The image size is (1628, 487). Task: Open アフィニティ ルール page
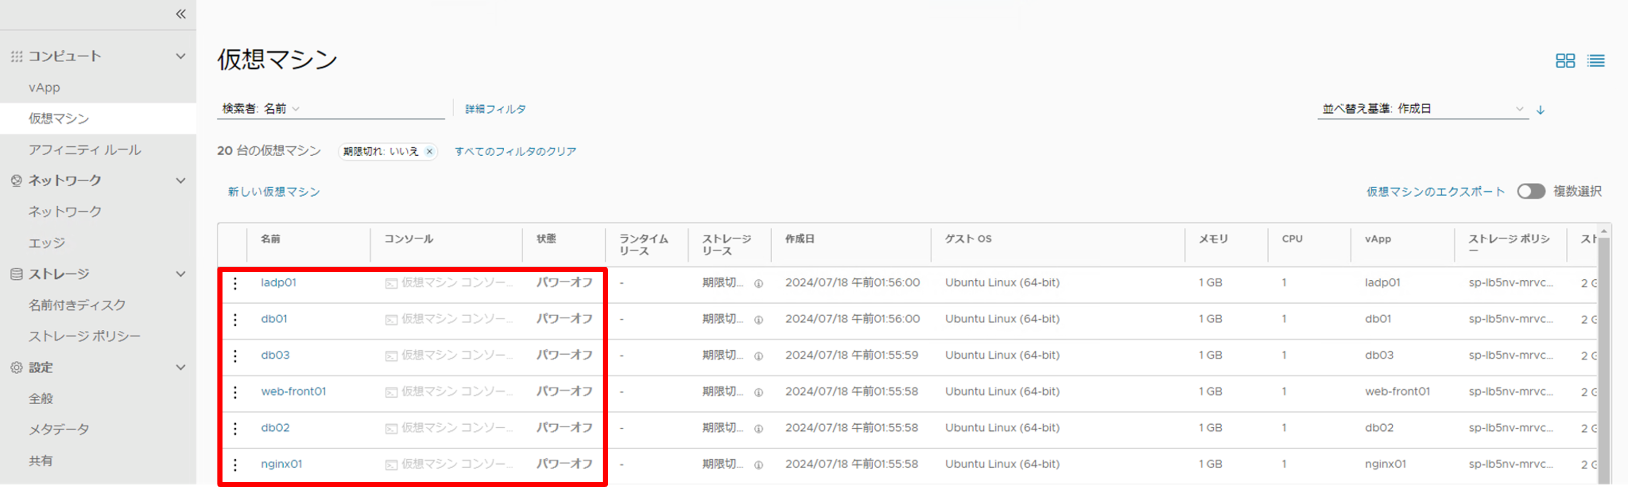click(85, 150)
